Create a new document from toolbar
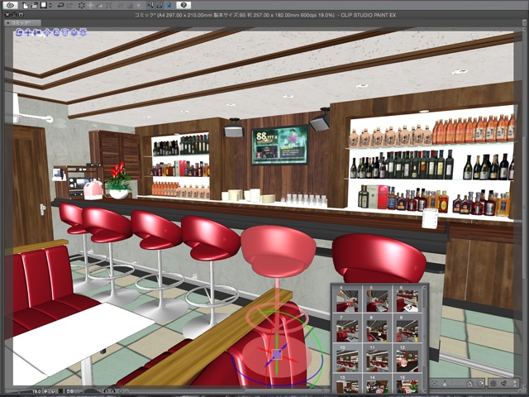 26,6
